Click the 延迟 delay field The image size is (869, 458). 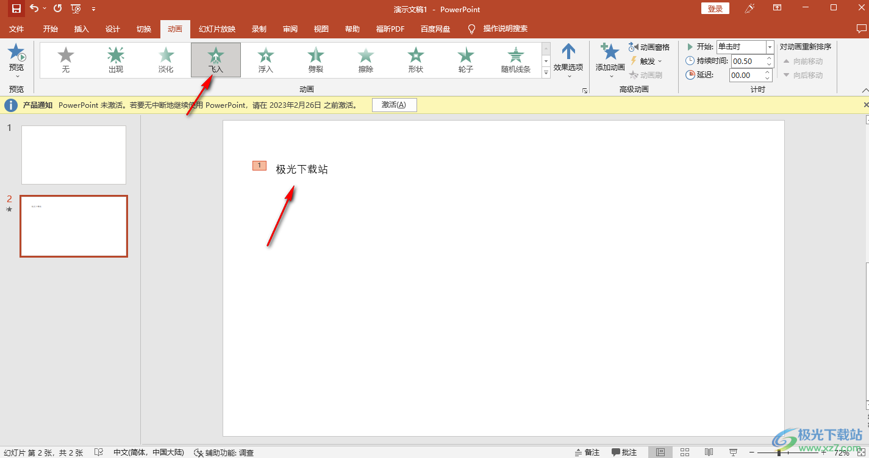pyautogui.click(x=747, y=75)
